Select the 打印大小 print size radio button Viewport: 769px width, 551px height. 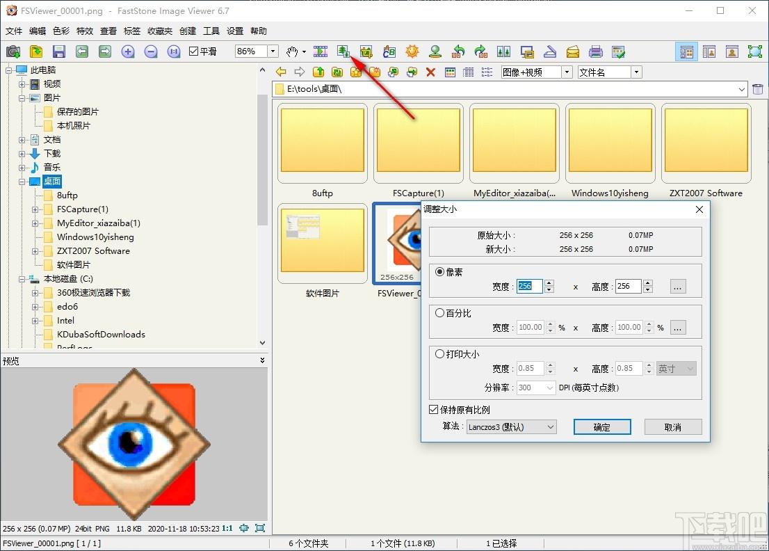click(x=440, y=353)
